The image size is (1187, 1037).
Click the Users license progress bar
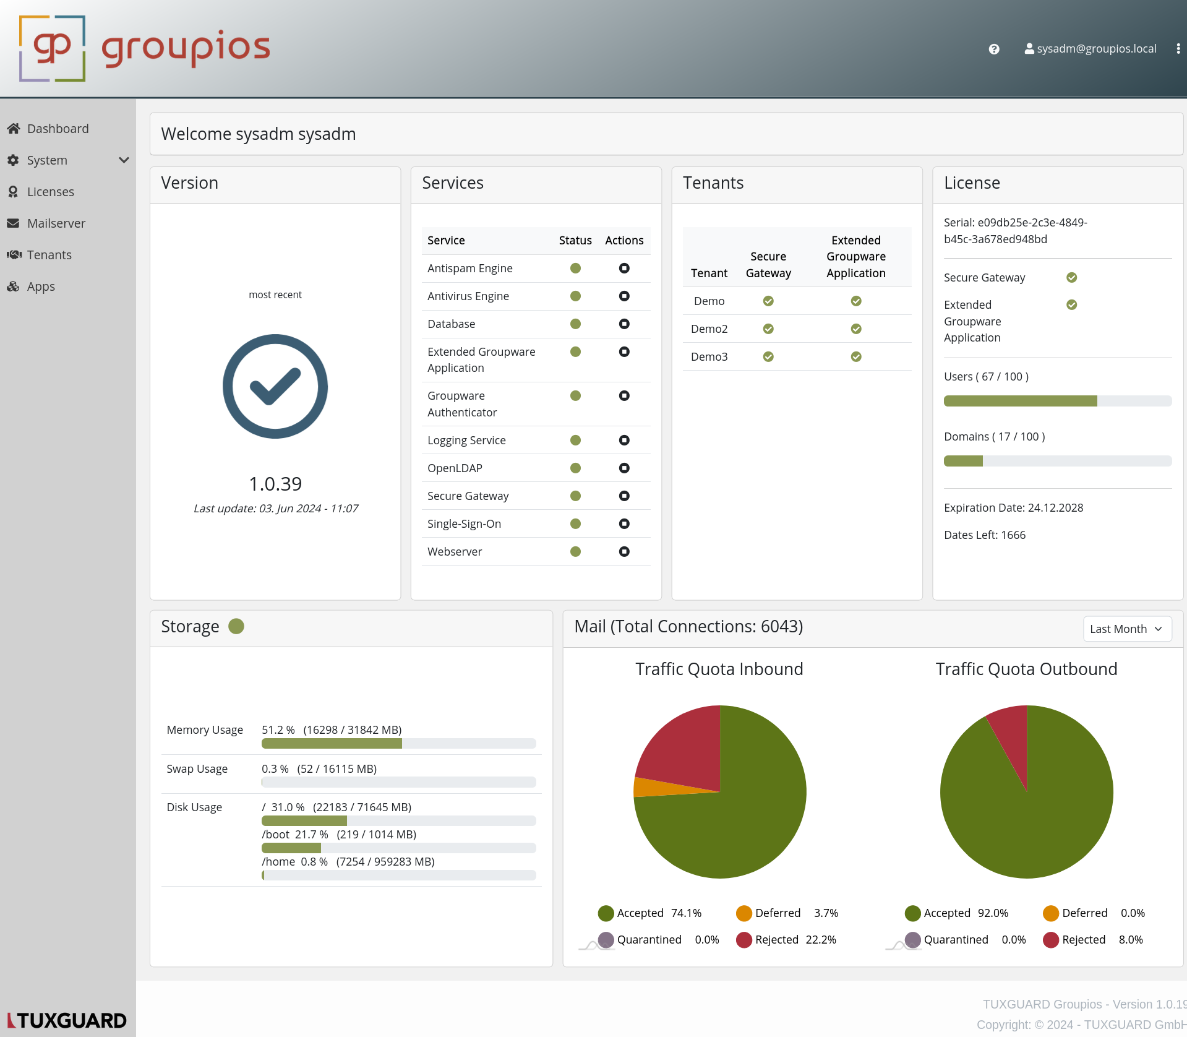tap(1057, 401)
